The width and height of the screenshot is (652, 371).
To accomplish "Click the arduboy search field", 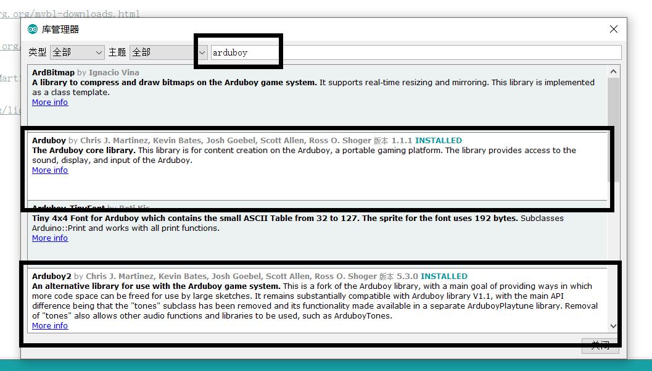I will point(416,52).
